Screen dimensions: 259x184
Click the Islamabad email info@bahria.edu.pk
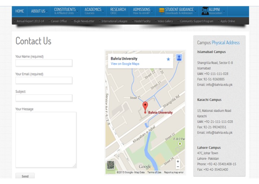point(219,85)
